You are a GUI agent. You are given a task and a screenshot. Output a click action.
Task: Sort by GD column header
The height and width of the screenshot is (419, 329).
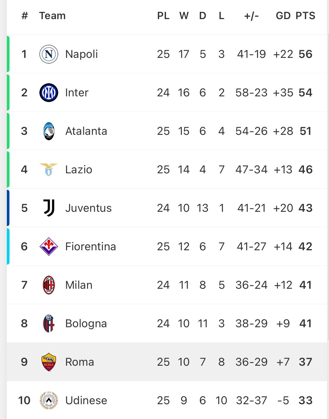(x=283, y=16)
